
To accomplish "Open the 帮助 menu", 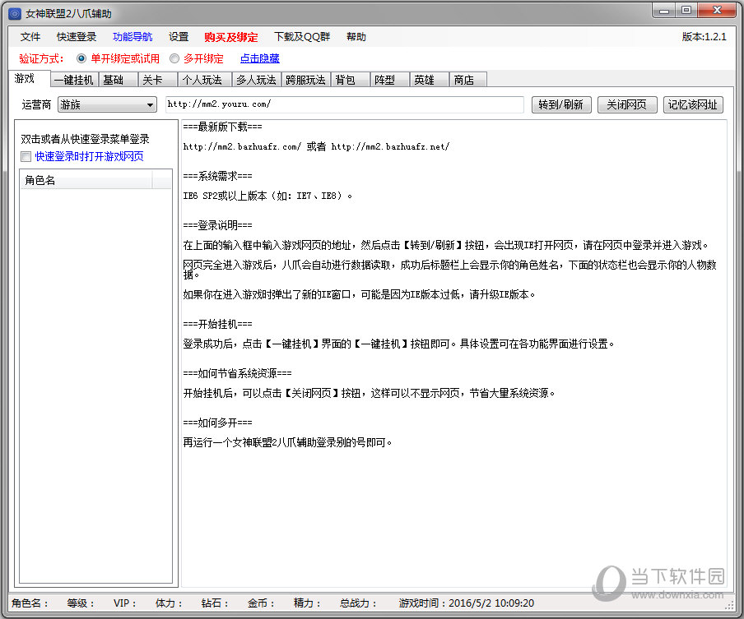I will click(356, 37).
